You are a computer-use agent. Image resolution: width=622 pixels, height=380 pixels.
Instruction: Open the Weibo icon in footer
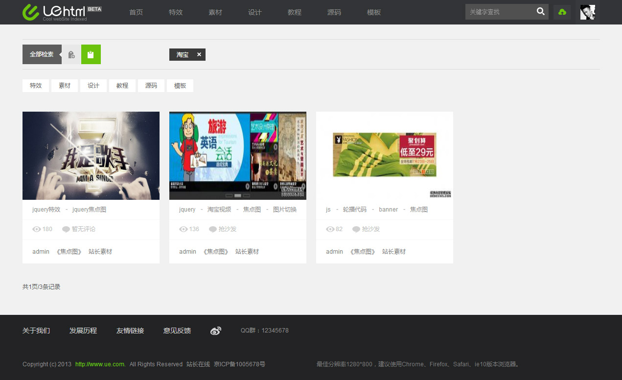(216, 331)
